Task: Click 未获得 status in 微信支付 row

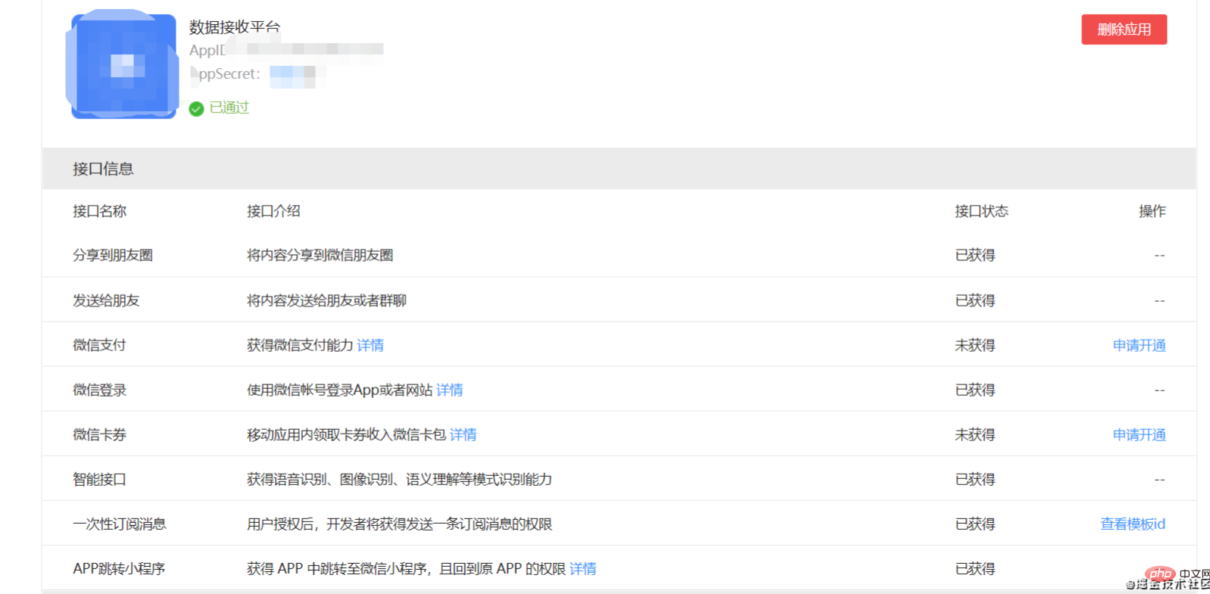Action: pos(975,345)
